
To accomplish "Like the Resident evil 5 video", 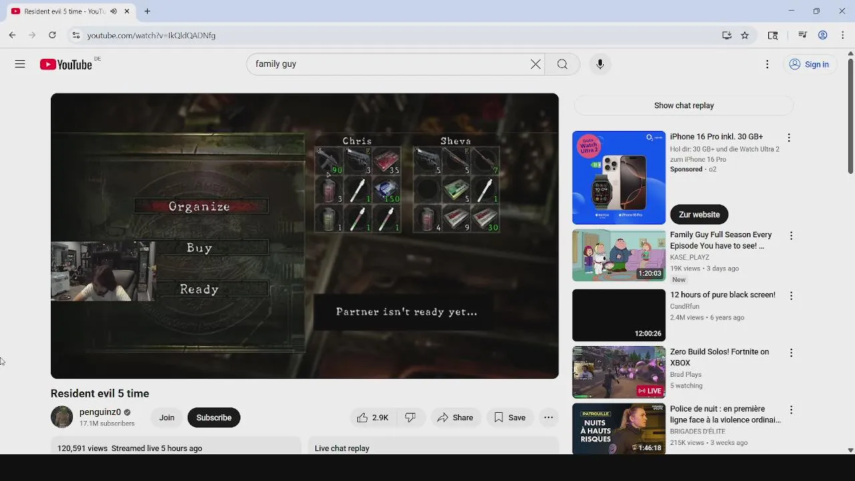I will pyautogui.click(x=373, y=418).
